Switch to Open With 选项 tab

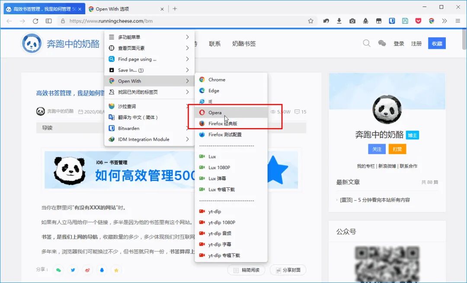(126, 9)
